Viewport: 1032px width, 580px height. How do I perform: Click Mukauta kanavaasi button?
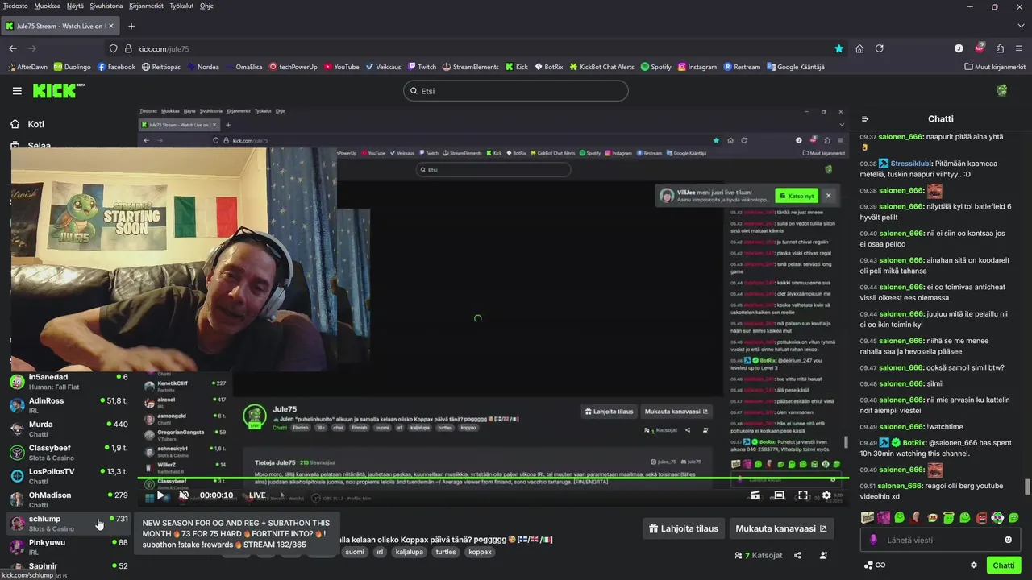pos(781,528)
